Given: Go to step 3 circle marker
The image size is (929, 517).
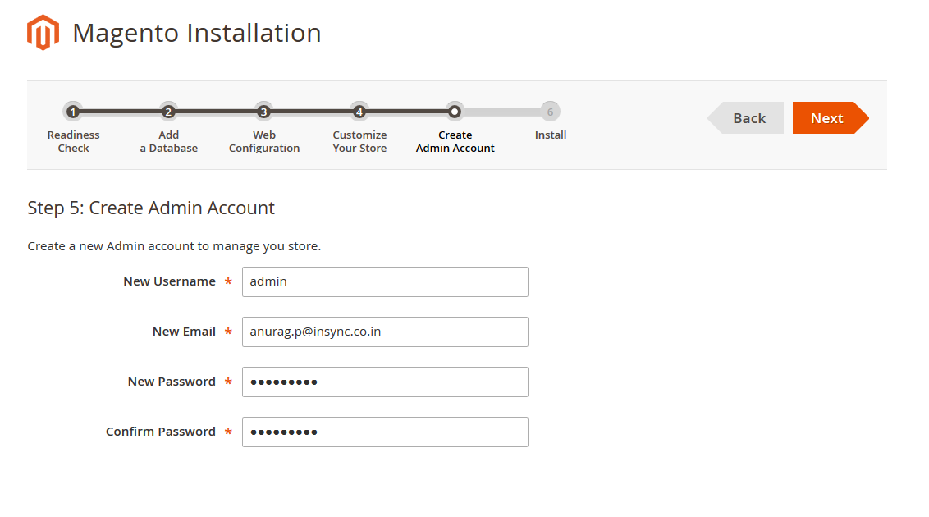Looking at the screenshot, I should [x=263, y=112].
